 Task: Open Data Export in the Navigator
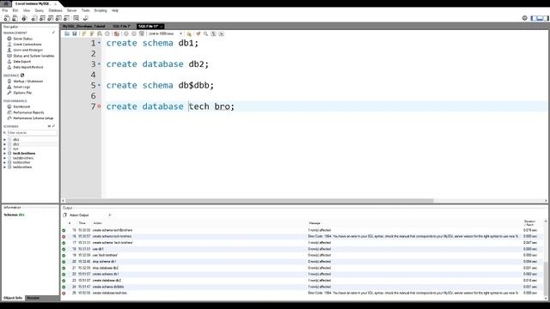click(x=22, y=61)
